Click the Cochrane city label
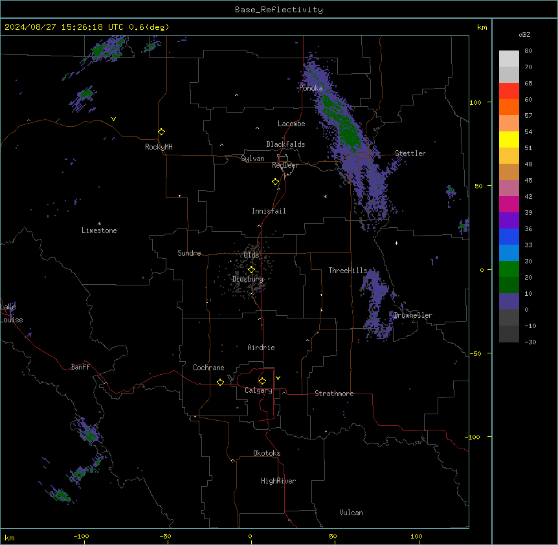Viewport: 558px width, 545px height. tap(208, 368)
